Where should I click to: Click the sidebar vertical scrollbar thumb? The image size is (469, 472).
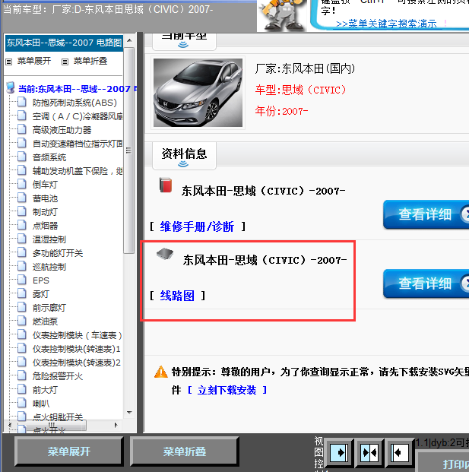tap(129, 150)
